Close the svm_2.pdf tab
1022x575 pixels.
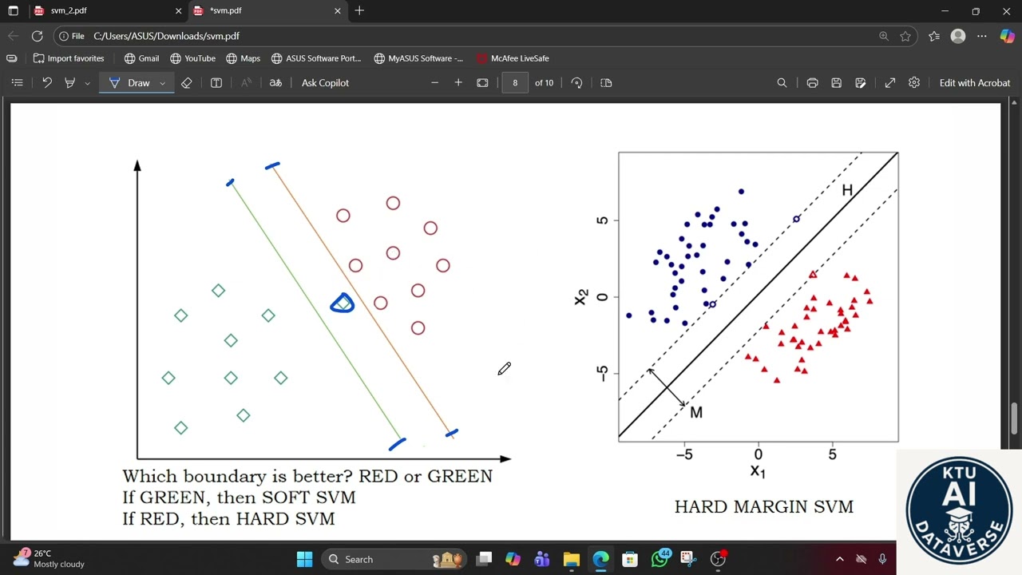(177, 11)
